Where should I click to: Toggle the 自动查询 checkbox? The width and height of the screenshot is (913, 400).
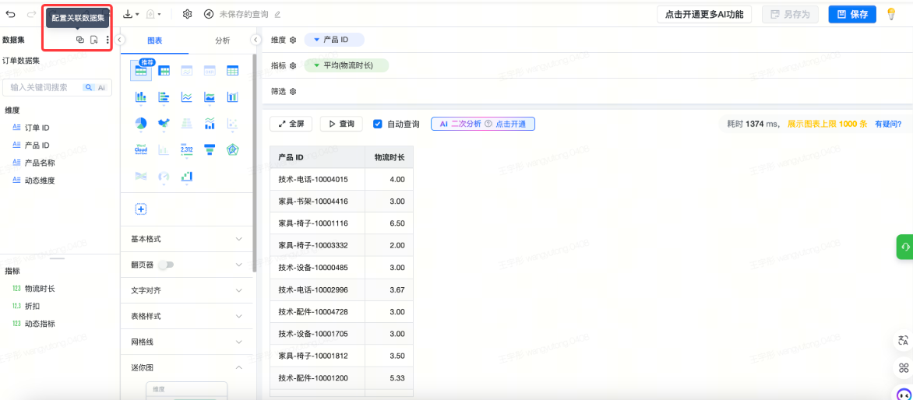click(378, 124)
